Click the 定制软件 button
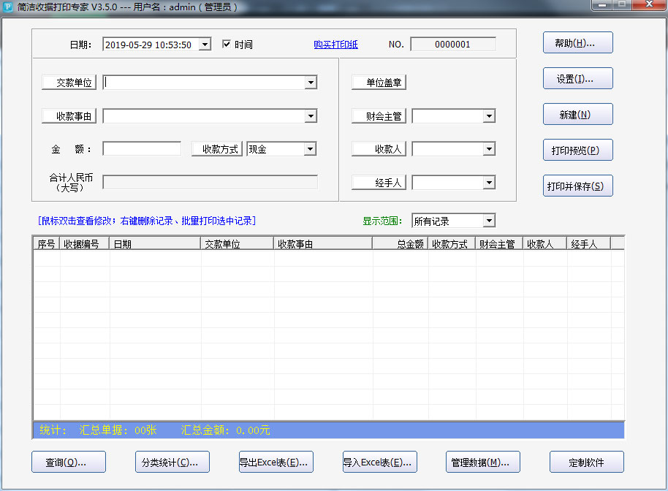The image size is (668, 491). coord(587,462)
